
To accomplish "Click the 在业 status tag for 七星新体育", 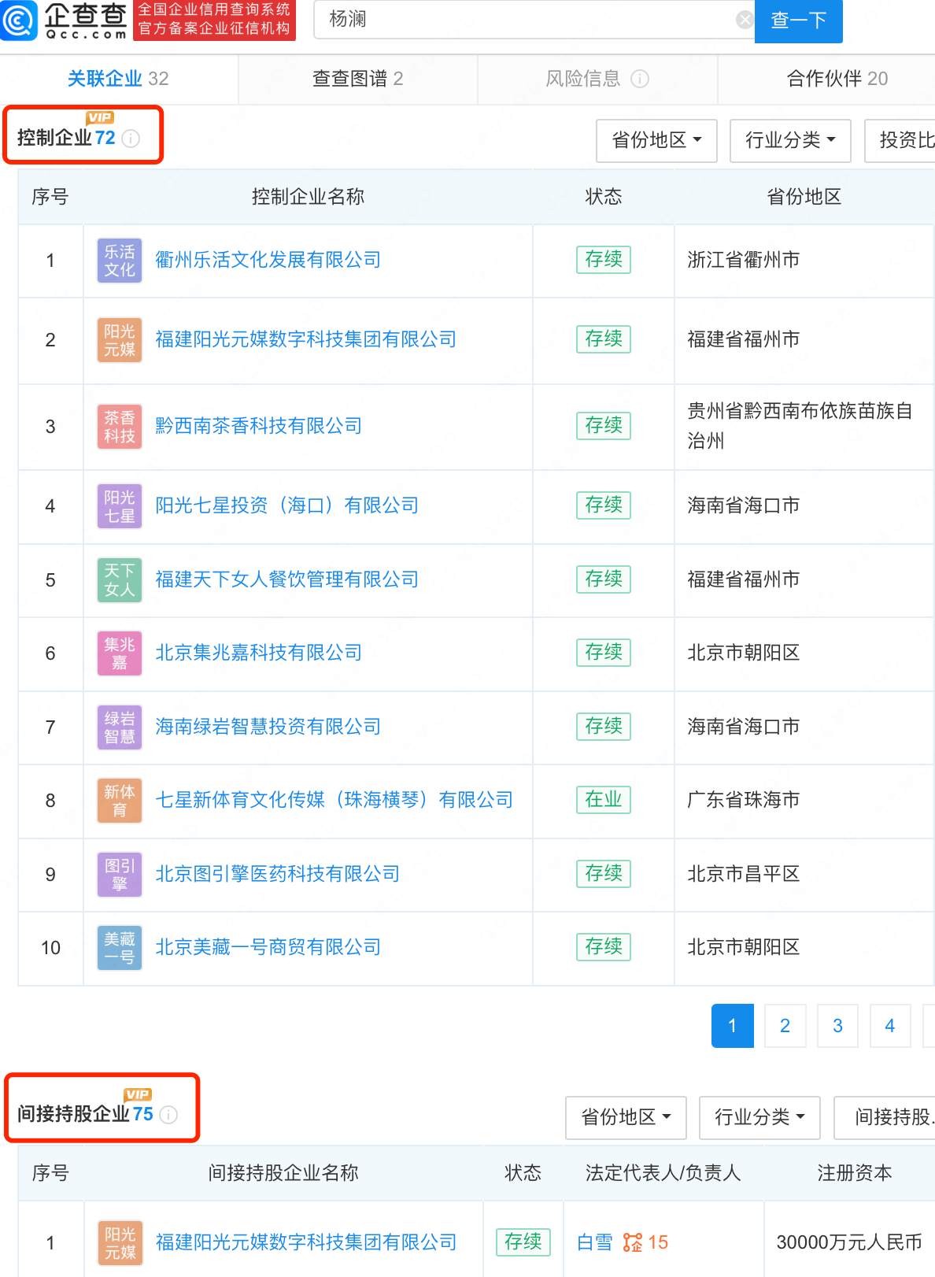I will 604,800.
